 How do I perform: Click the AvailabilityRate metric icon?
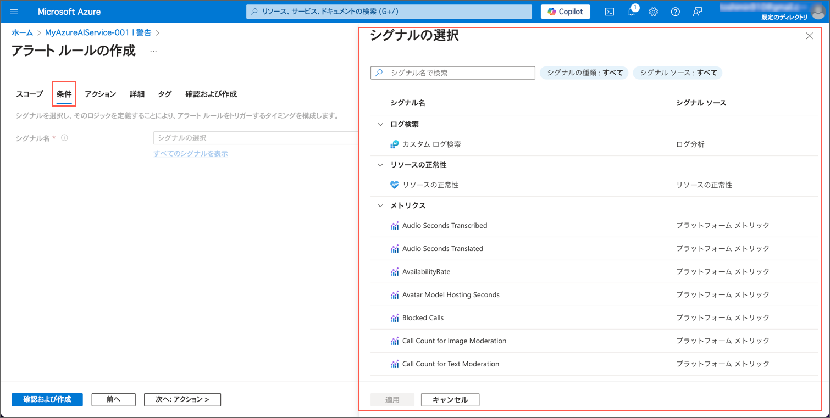(x=394, y=272)
